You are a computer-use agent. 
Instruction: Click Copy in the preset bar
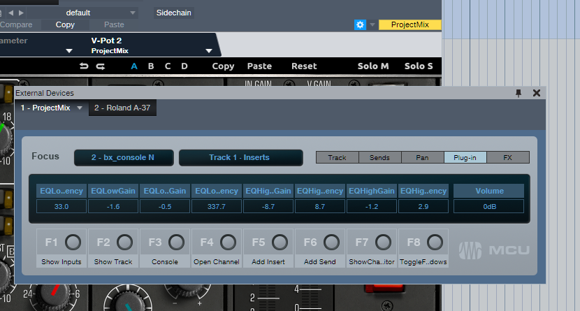pos(65,24)
